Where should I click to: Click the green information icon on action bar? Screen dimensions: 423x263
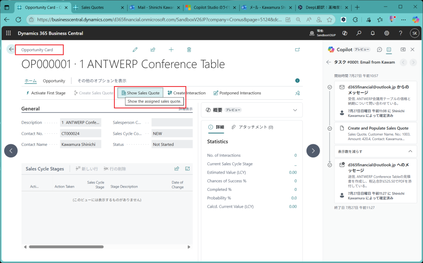297,80
